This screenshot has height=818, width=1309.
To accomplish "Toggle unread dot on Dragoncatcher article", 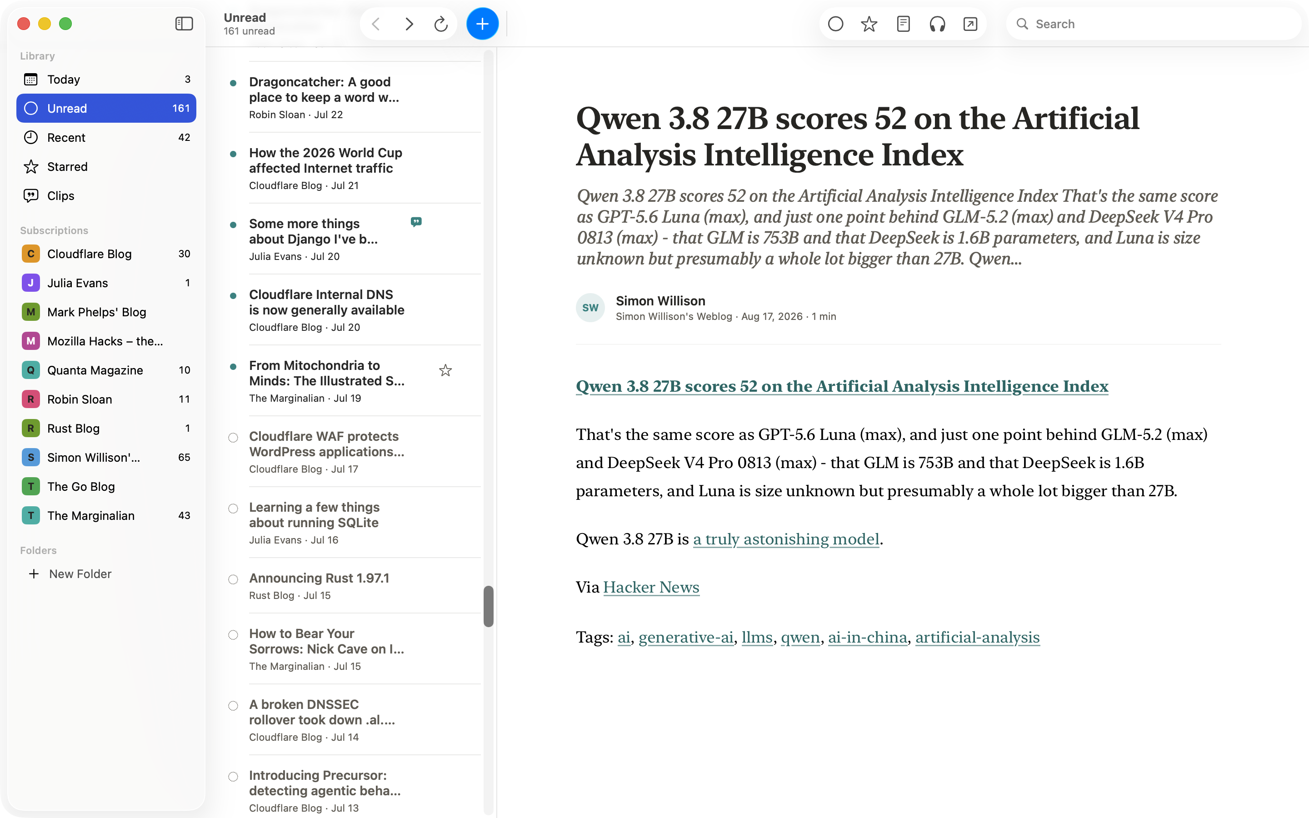I will click(233, 83).
